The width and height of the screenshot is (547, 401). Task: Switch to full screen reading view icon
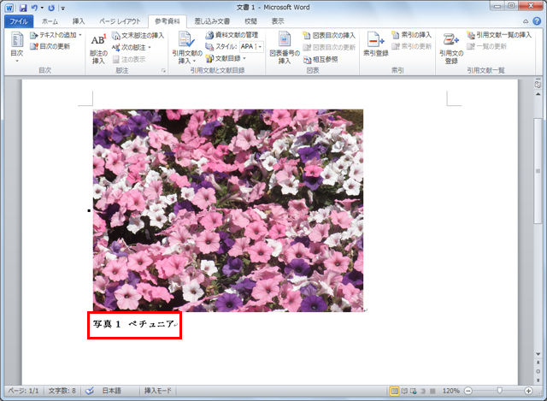404,391
